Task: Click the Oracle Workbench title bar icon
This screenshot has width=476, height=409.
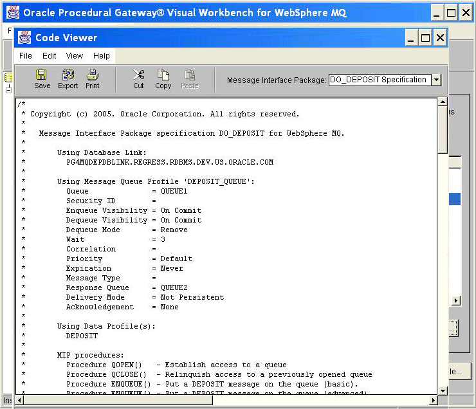Action: 13,12
